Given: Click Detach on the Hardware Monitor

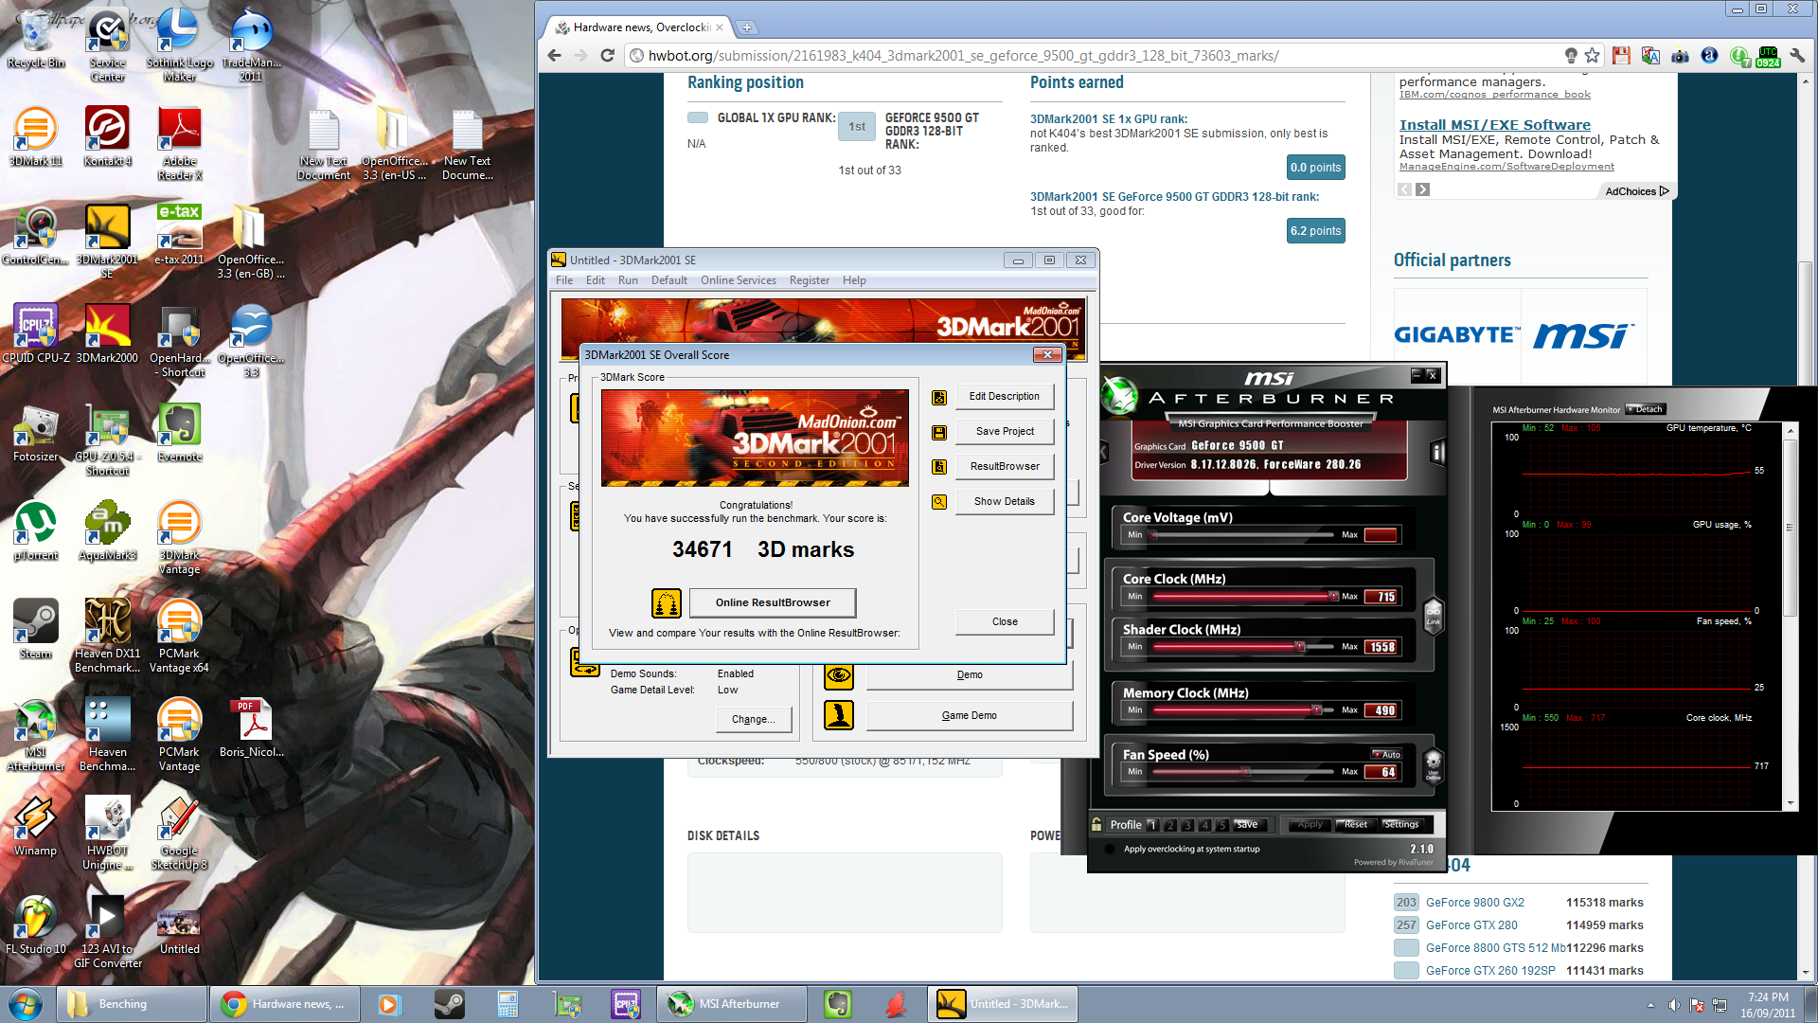Looking at the screenshot, I should point(1646,409).
